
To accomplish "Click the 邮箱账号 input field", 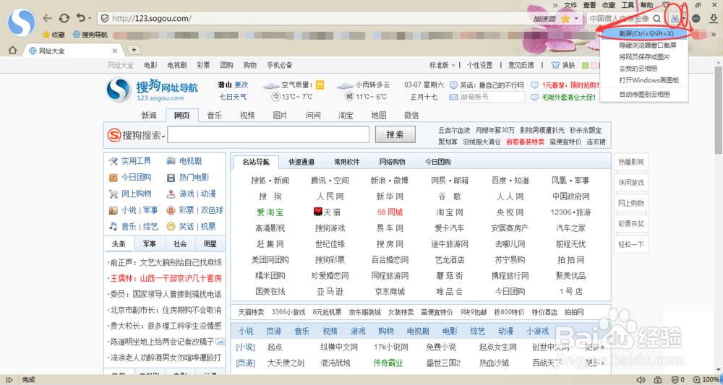I will (492, 97).
